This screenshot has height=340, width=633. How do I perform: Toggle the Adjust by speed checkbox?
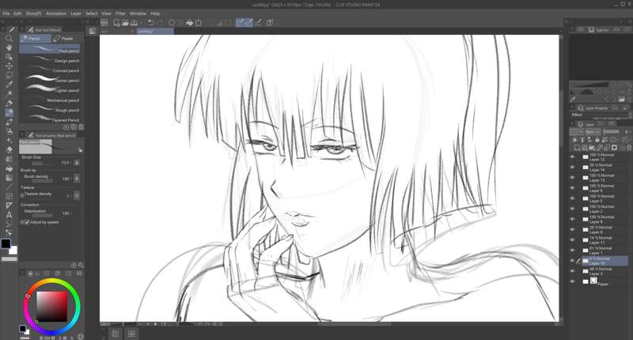pos(27,222)
